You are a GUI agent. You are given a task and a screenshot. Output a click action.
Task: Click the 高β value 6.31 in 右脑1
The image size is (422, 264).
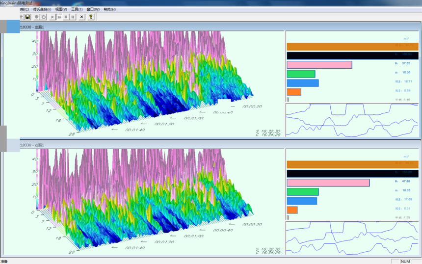407,209
